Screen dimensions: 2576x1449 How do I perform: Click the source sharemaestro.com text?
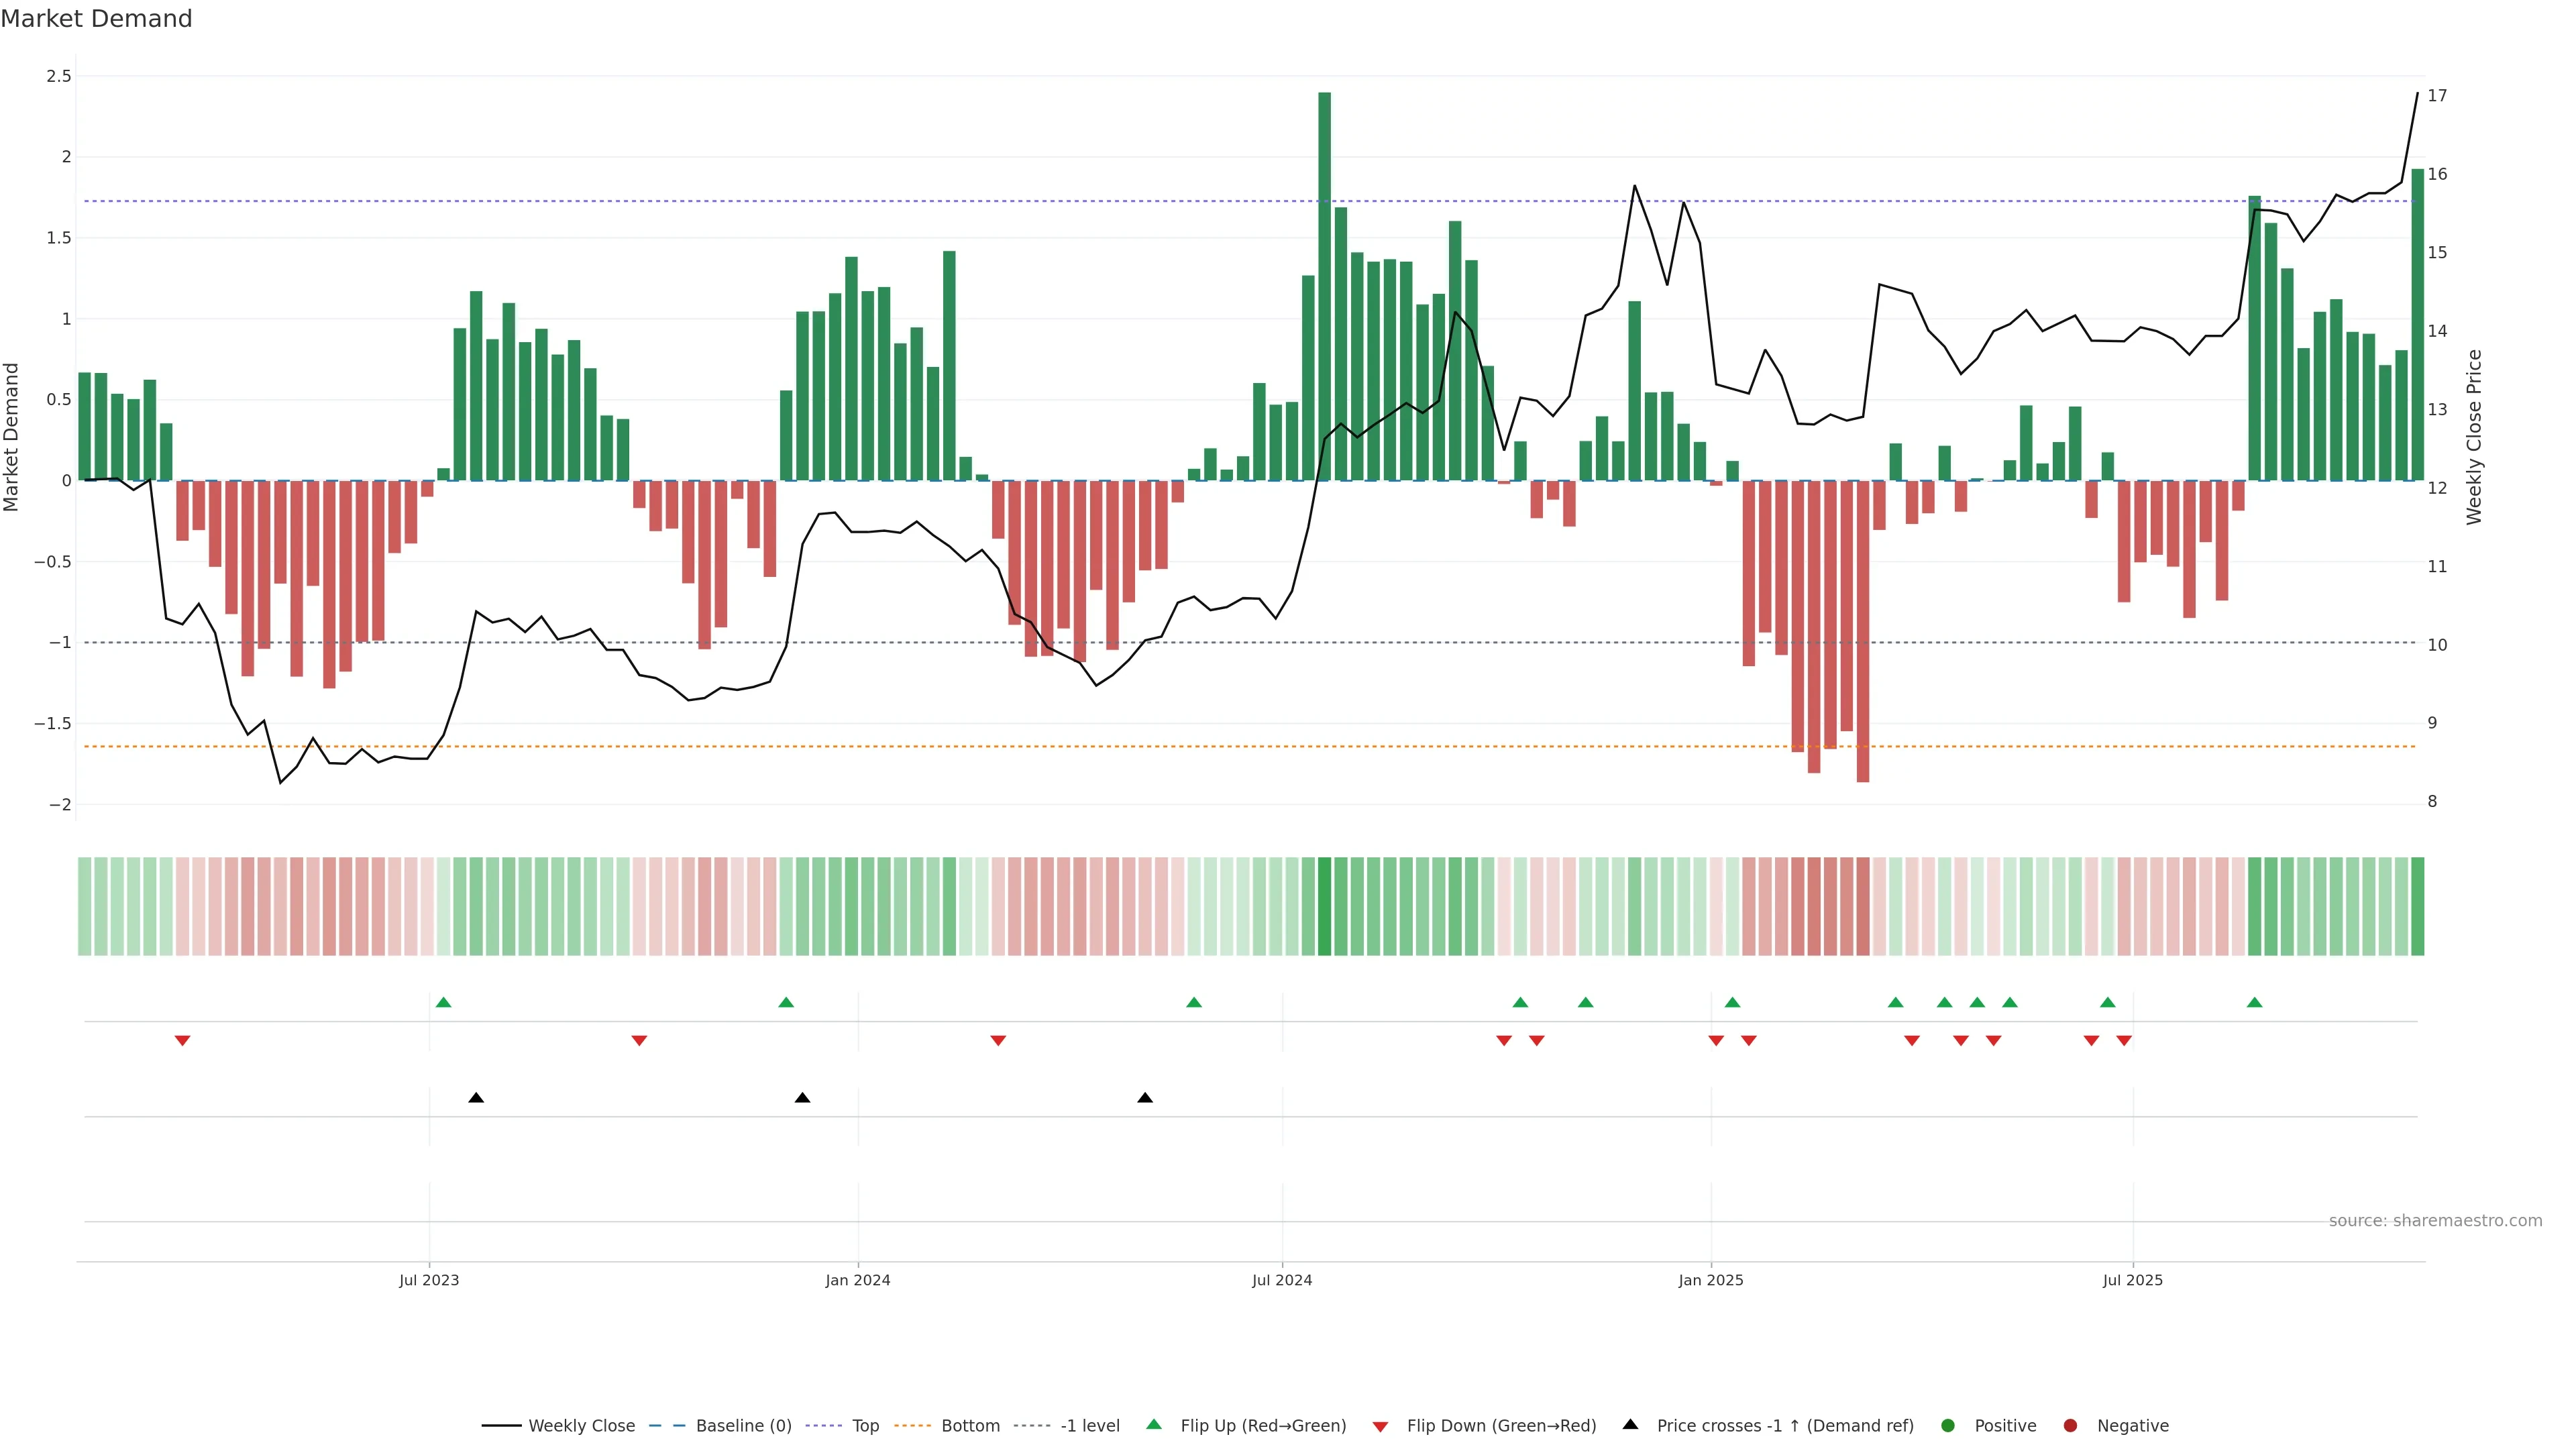pos(2434,1221)
